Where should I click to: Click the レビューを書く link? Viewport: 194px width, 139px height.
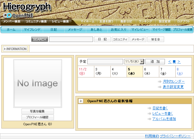coord(163,113)
